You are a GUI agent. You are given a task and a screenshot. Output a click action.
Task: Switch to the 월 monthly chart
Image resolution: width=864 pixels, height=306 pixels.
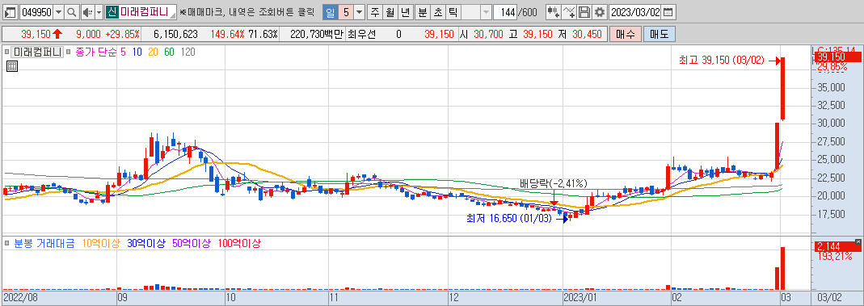[390, 12]
